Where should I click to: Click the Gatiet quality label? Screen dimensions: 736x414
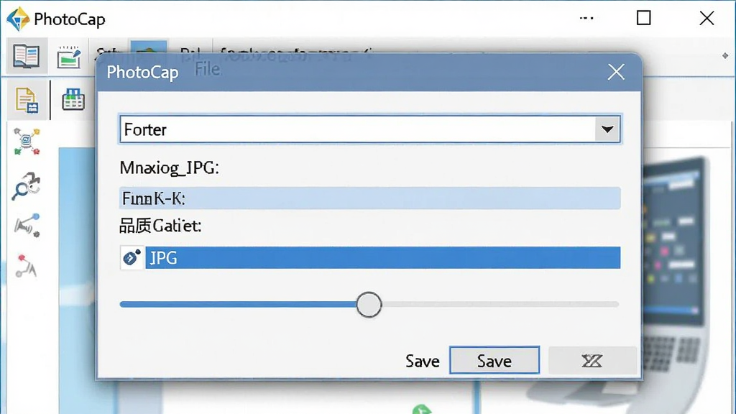click(160, 226)
